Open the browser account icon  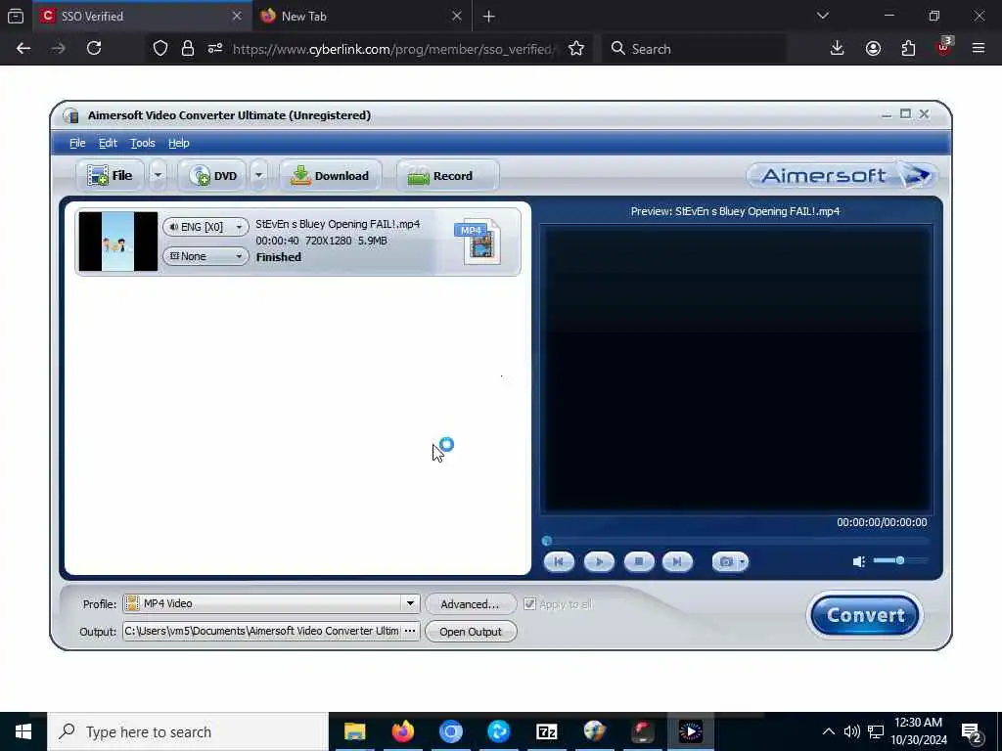873,49
